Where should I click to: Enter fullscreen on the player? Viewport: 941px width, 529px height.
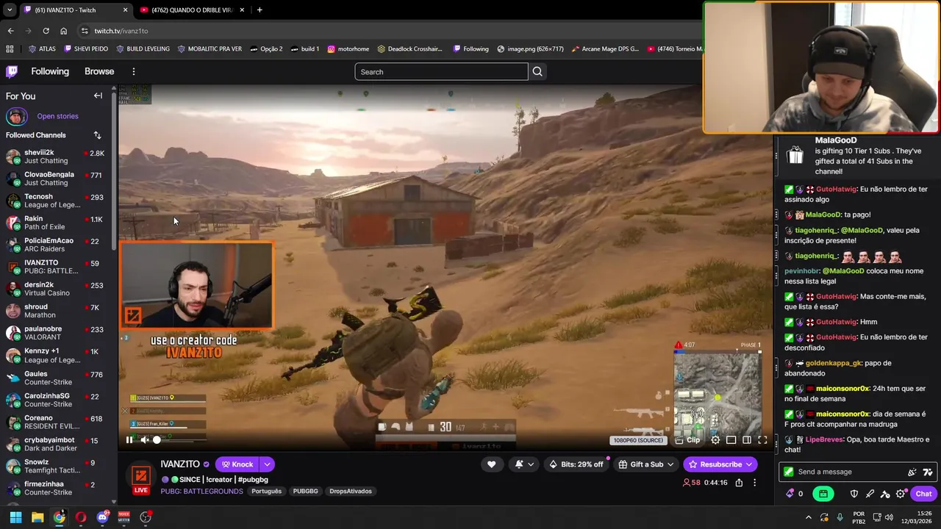pyautogui.click(x=762, y=440)
